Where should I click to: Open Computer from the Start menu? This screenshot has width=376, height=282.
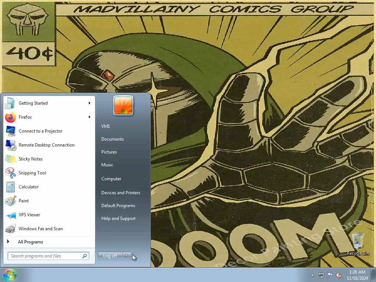[x=111, y=179]
